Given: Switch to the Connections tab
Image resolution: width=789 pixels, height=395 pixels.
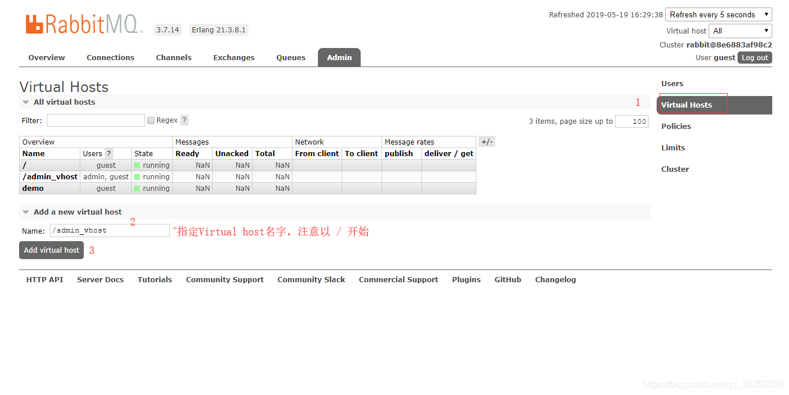Looking at the screenshot, I should tap(110, 57).
